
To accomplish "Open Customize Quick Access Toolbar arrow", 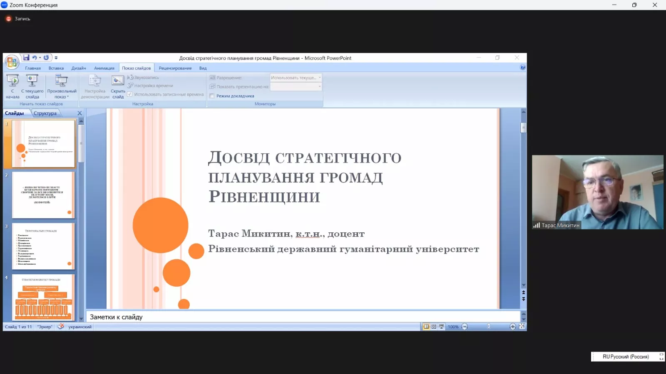I will (57, 58).
